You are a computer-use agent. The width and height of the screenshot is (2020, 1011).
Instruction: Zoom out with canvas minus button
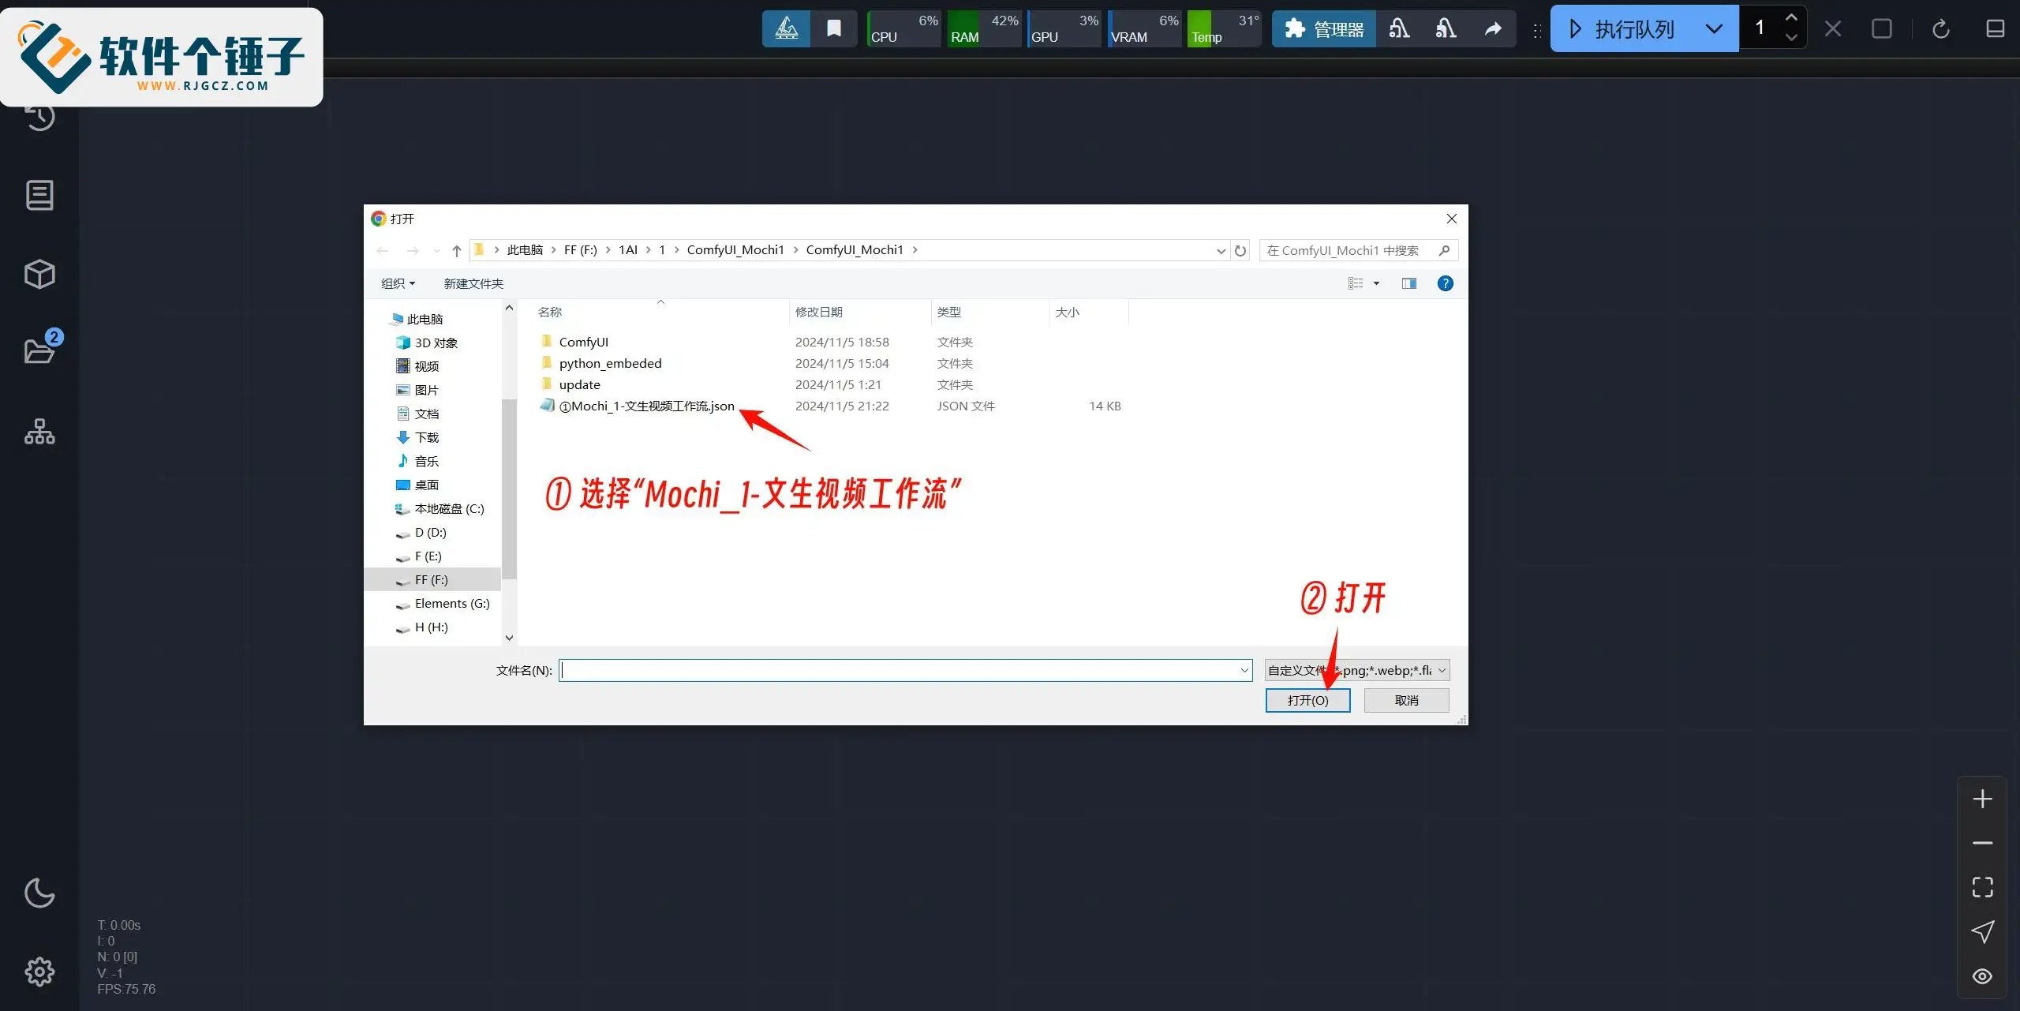pyautogui.click(x=1983, y=843)
